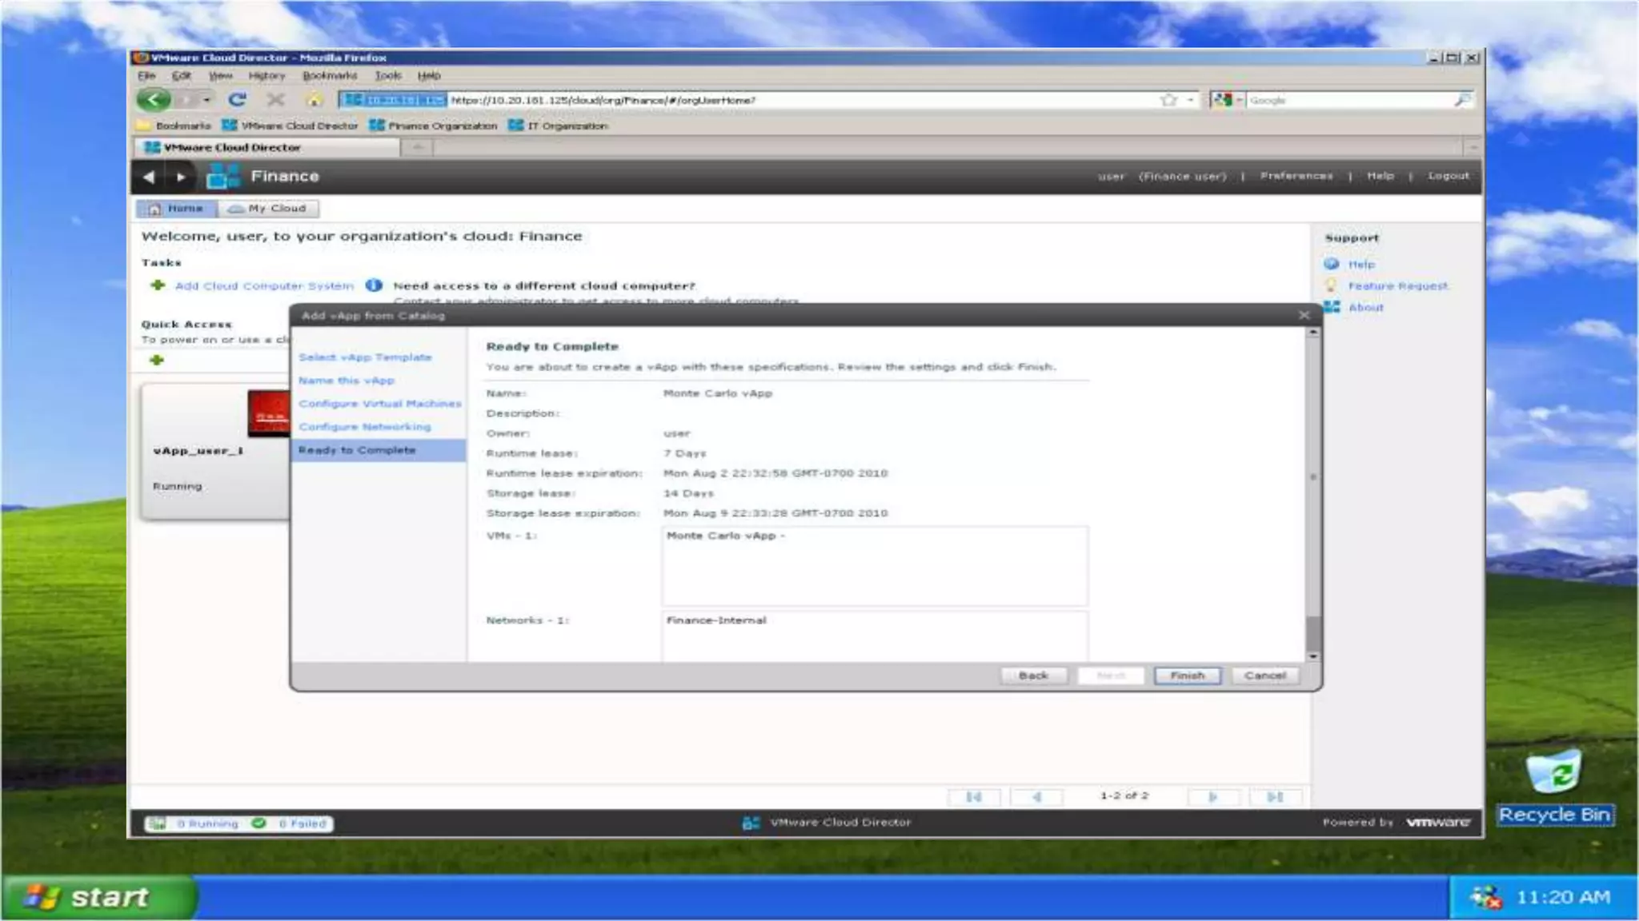The width and height of the screenshot is (1639, 921).
Task: Click the Windows start button
Action: click(x=96, y=897)
